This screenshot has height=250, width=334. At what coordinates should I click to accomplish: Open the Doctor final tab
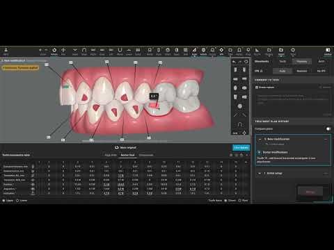[x=127, y=155]
